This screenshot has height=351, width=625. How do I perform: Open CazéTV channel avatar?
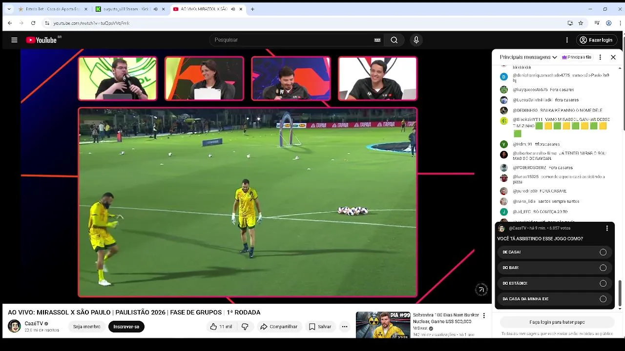14,326
